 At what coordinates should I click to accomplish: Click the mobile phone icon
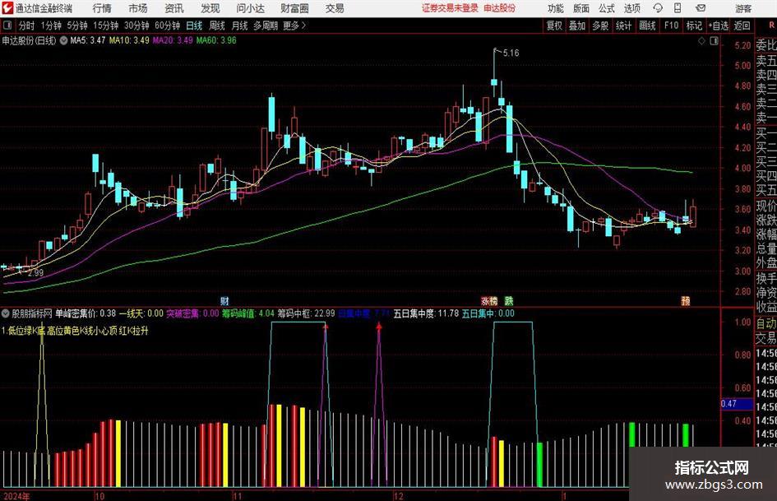678,8
